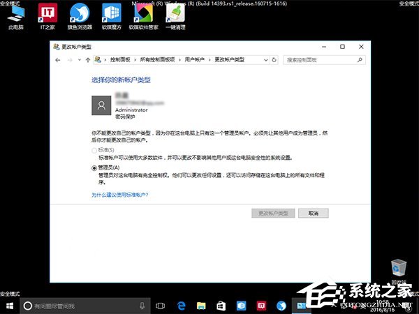Click the forward navigation arrow
The image size is (419, 314).
(x=70, y=60)
